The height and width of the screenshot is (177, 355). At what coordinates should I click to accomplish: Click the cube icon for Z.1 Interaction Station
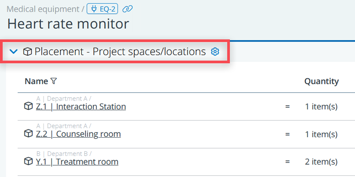point(28,106)
